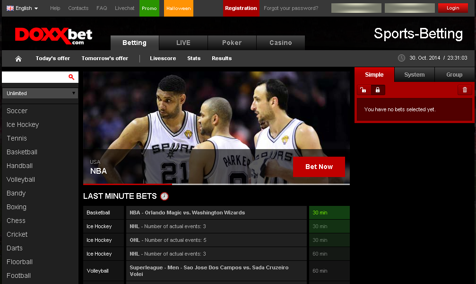The width and height of the screenshot is (476, 284).
Task: Select Boxing in sports sidebar
Action: 17,207
